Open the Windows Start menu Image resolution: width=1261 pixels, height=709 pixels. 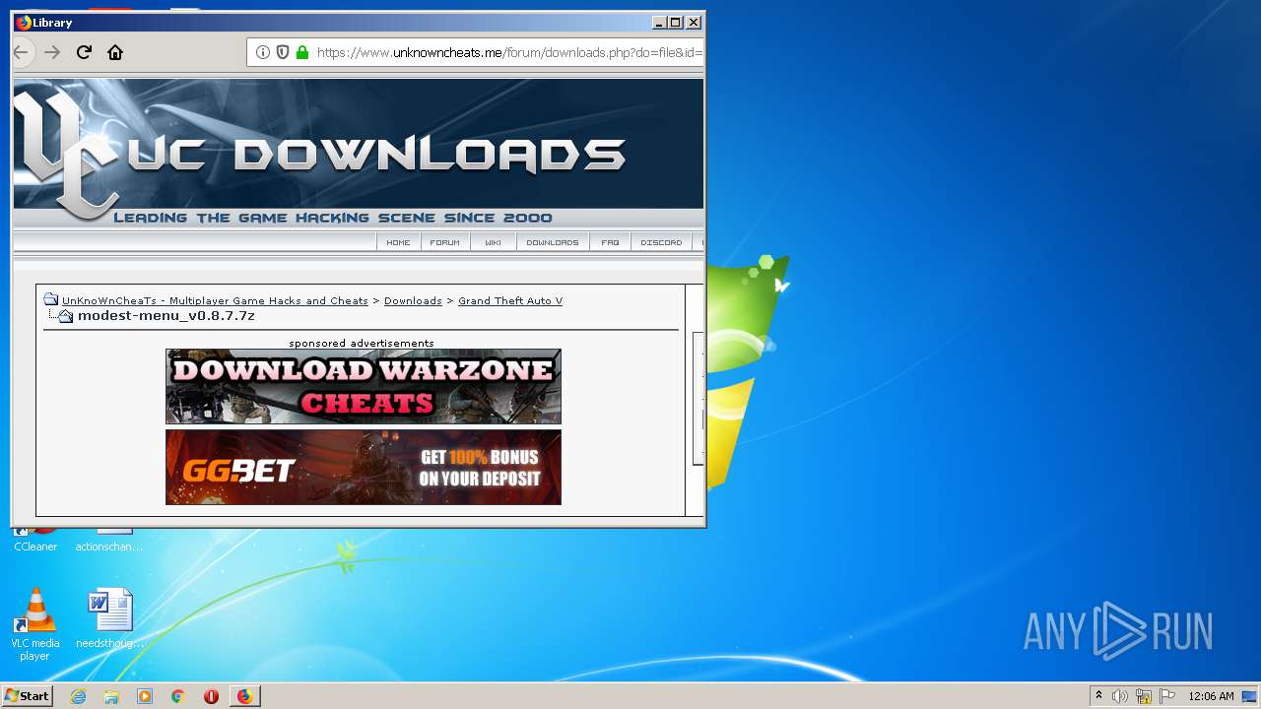(x=27, y=696)
